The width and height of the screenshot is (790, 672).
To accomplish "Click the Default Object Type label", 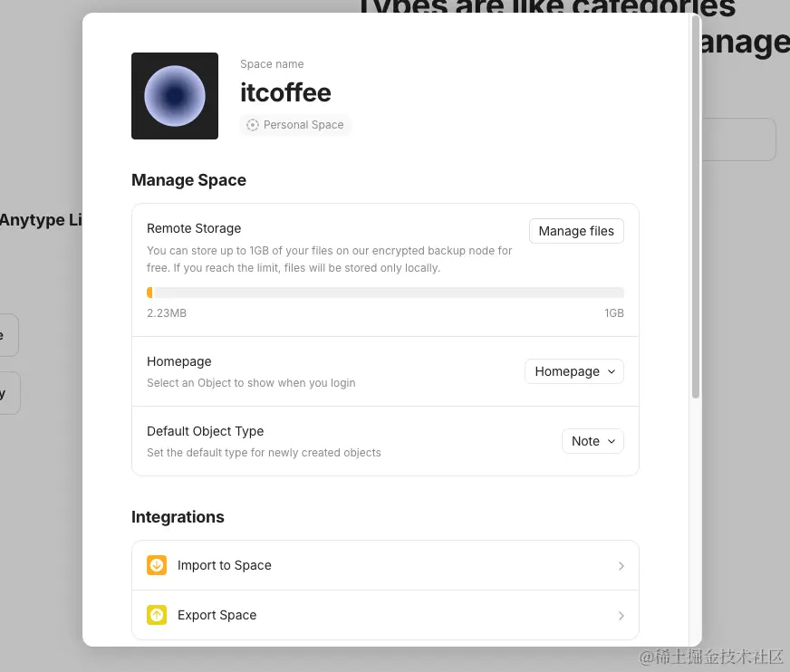I will 205,431.
